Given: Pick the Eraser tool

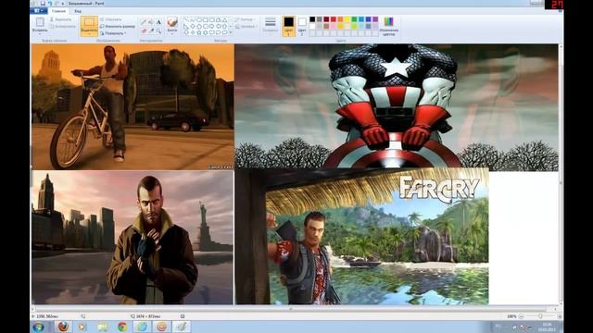Looking at the screenshot, I should tap(144, 31).
